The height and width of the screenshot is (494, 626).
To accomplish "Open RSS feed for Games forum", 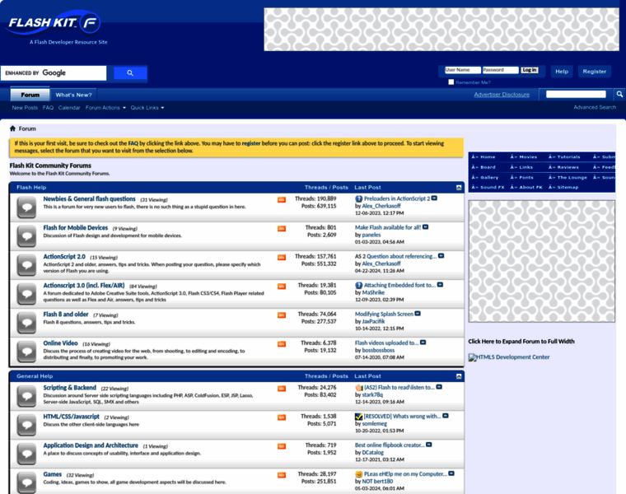I will (282, 475).
